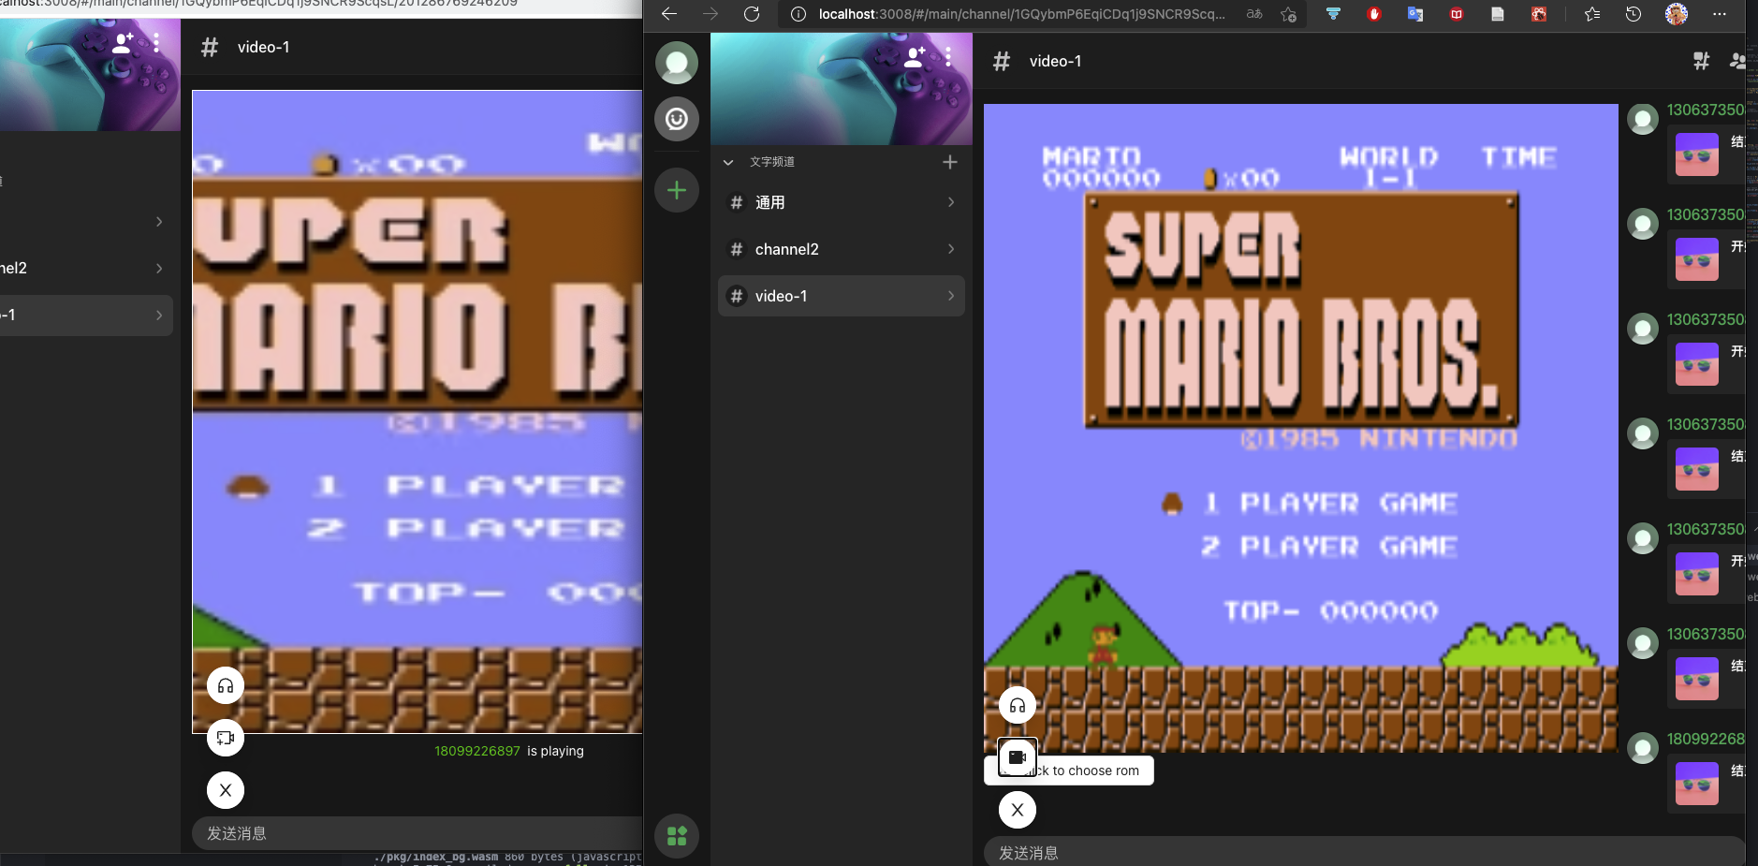
Task: Open the red stop-hand adblock extension
Action: coord(1374,14)
